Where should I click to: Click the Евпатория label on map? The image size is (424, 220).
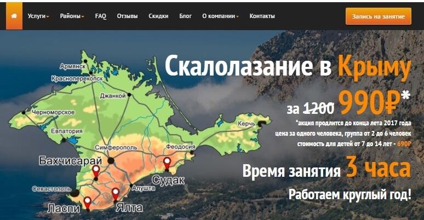[67, 131]
